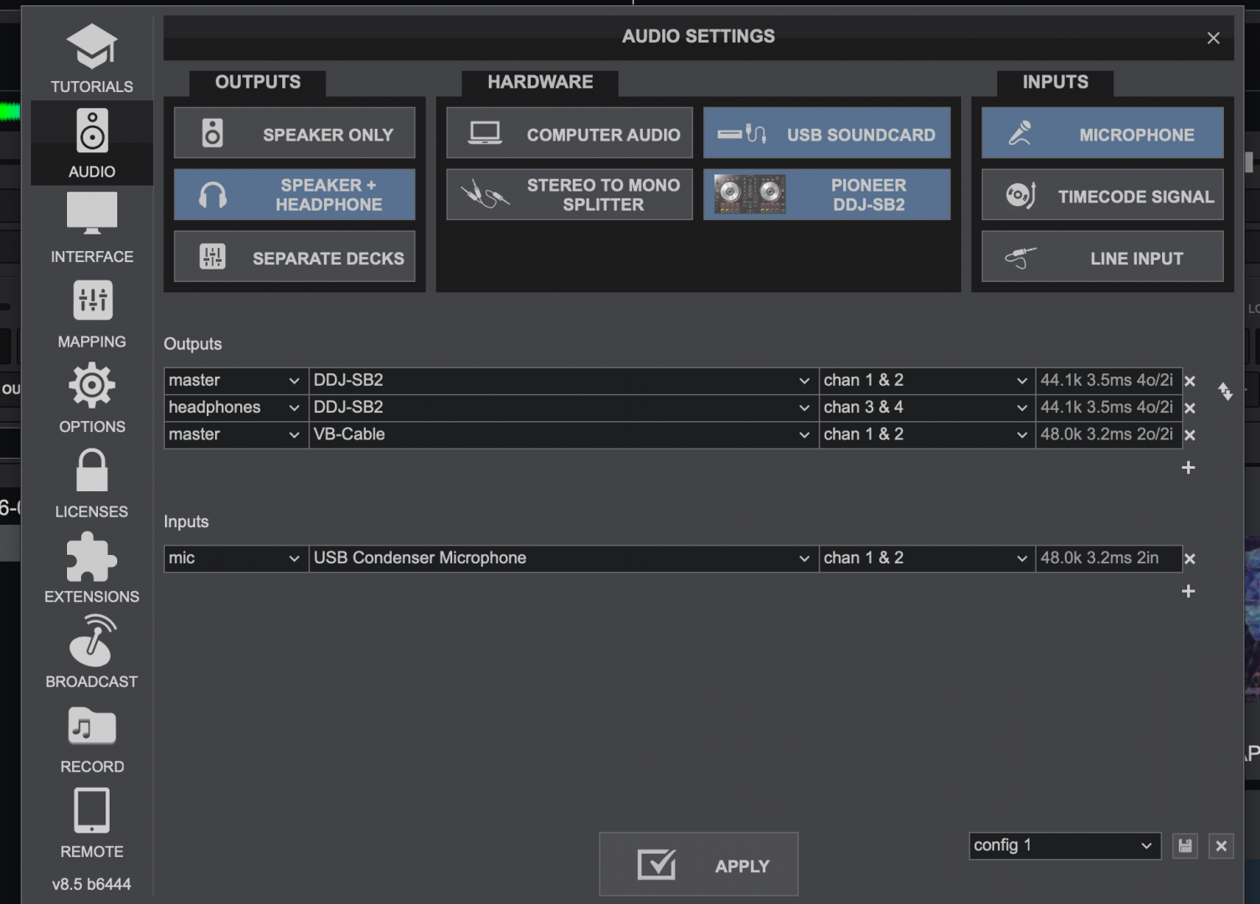Open the Remote section

coord(92,824)
